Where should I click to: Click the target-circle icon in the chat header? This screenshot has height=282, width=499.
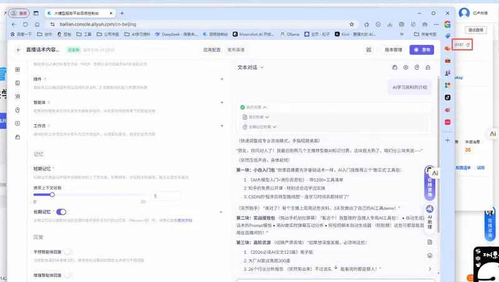pos(406,67)
